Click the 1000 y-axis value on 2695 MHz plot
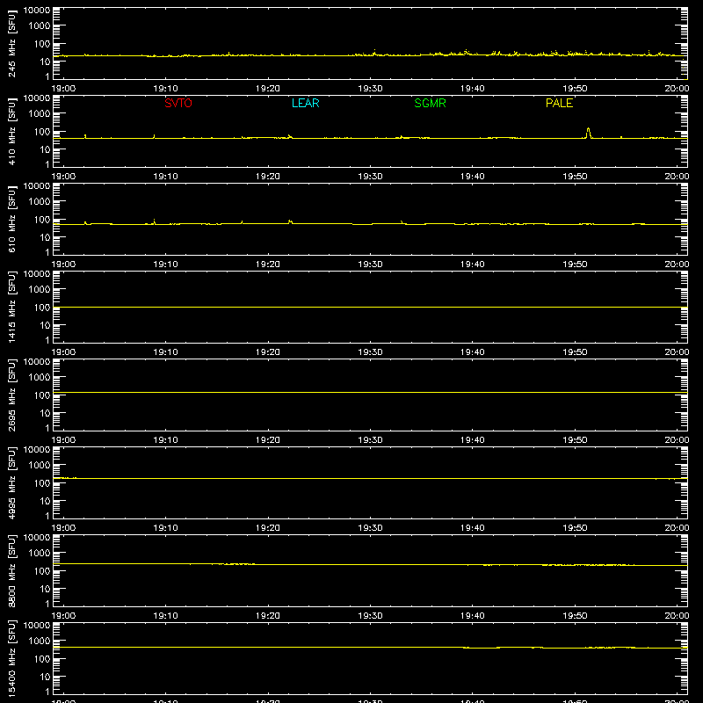703x703 pixels. (x=40, y=378)
